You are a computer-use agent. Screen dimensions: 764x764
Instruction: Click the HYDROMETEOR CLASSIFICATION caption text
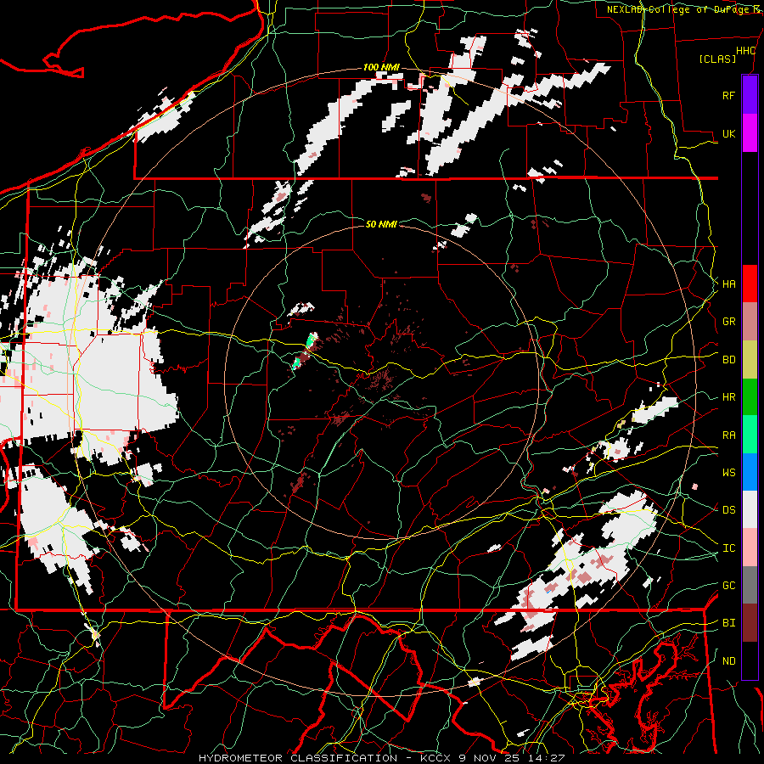(x=298, y=758)
